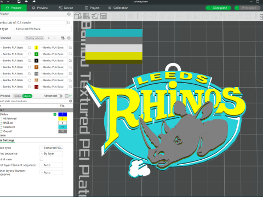Image resolution: width=263 pixels, height=197 pixels.
Task: Open printer settings gear in Printer header
Action: pos(69,14)
